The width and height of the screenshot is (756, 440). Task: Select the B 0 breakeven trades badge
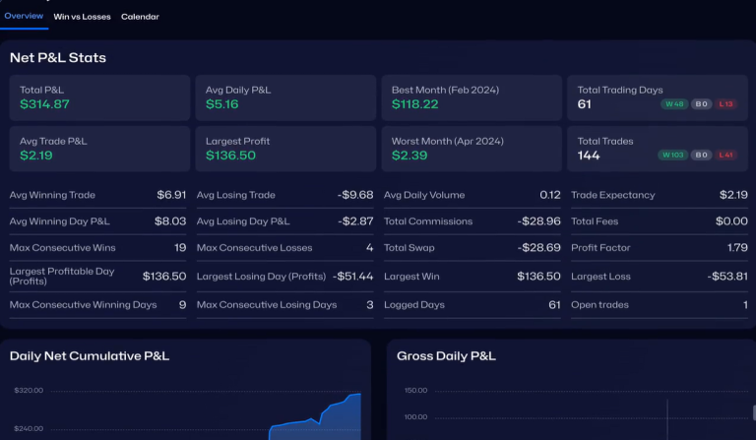700,155
